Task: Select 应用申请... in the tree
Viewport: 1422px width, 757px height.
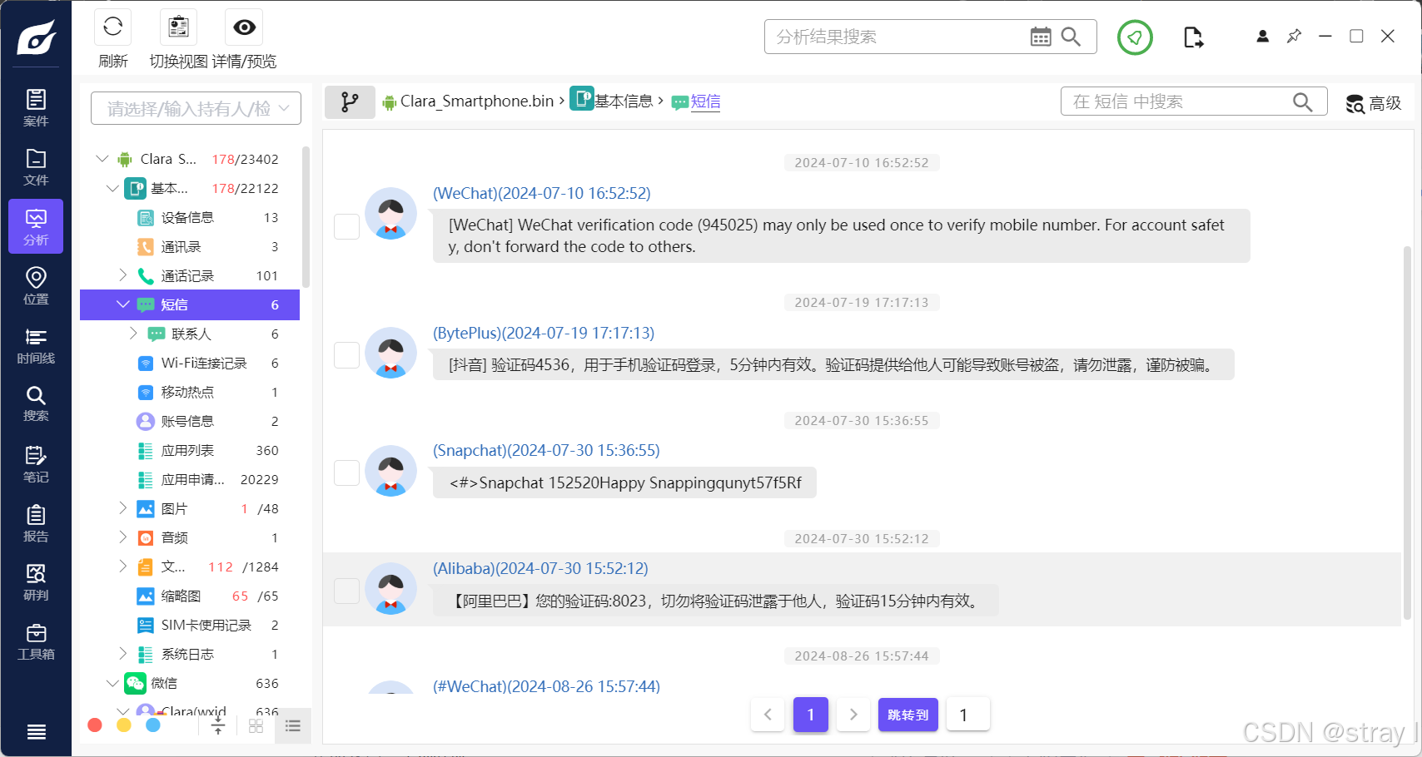Action: point(193,479)
